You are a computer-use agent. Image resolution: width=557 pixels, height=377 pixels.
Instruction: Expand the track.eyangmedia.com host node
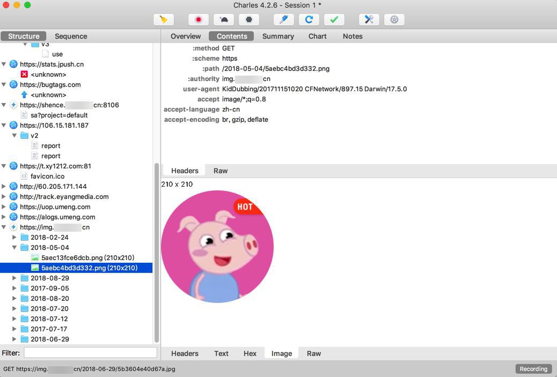pos(4,197)
